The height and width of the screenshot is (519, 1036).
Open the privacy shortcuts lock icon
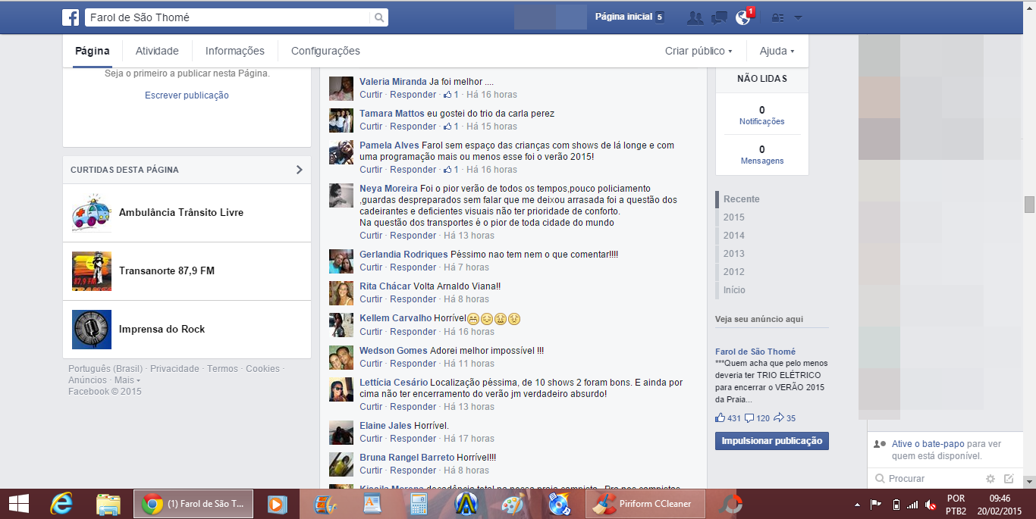pos(777,17)
